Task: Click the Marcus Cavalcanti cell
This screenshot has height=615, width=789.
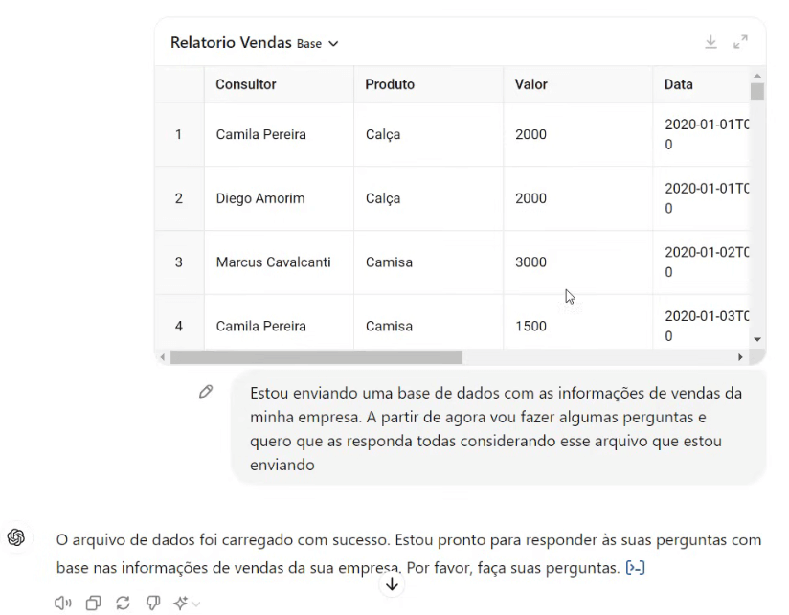Action: (279, 262)
